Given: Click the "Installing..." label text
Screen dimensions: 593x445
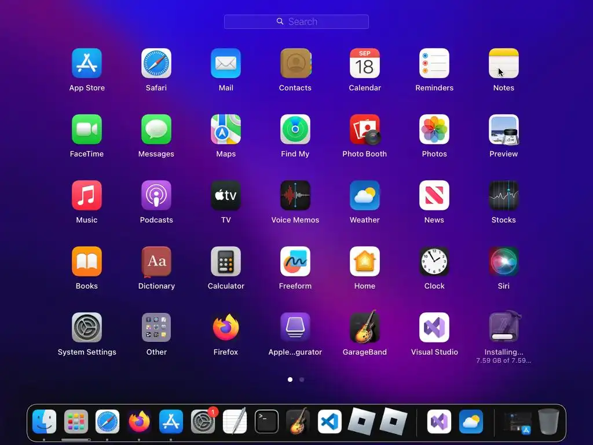Looking at the screenshot, I should (x=504, y=352).
